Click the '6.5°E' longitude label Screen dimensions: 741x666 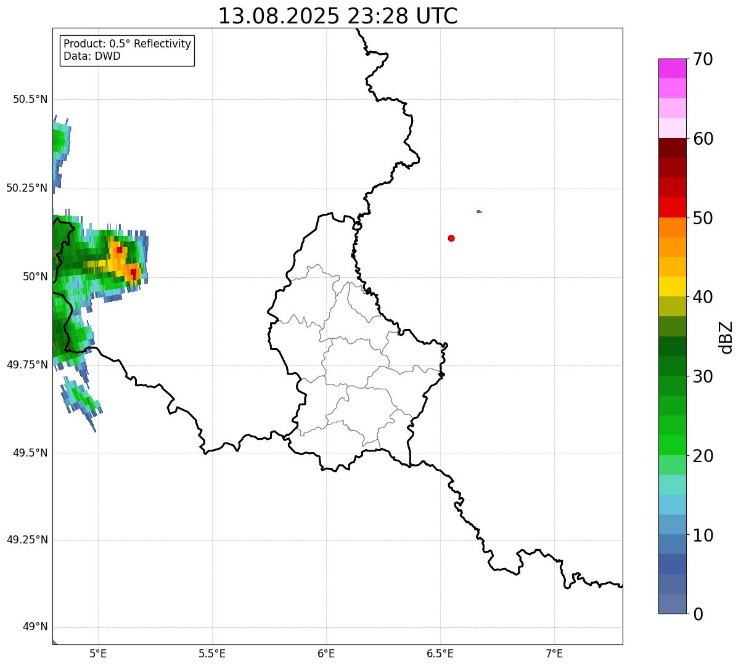click(440, 653)
